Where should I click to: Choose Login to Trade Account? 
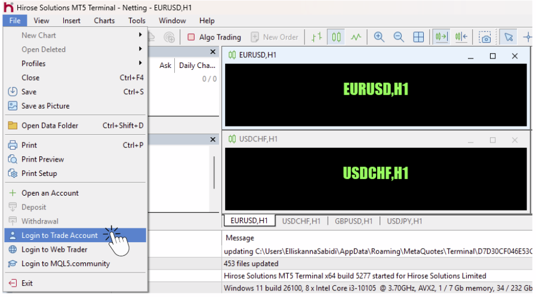pos(60,236)
